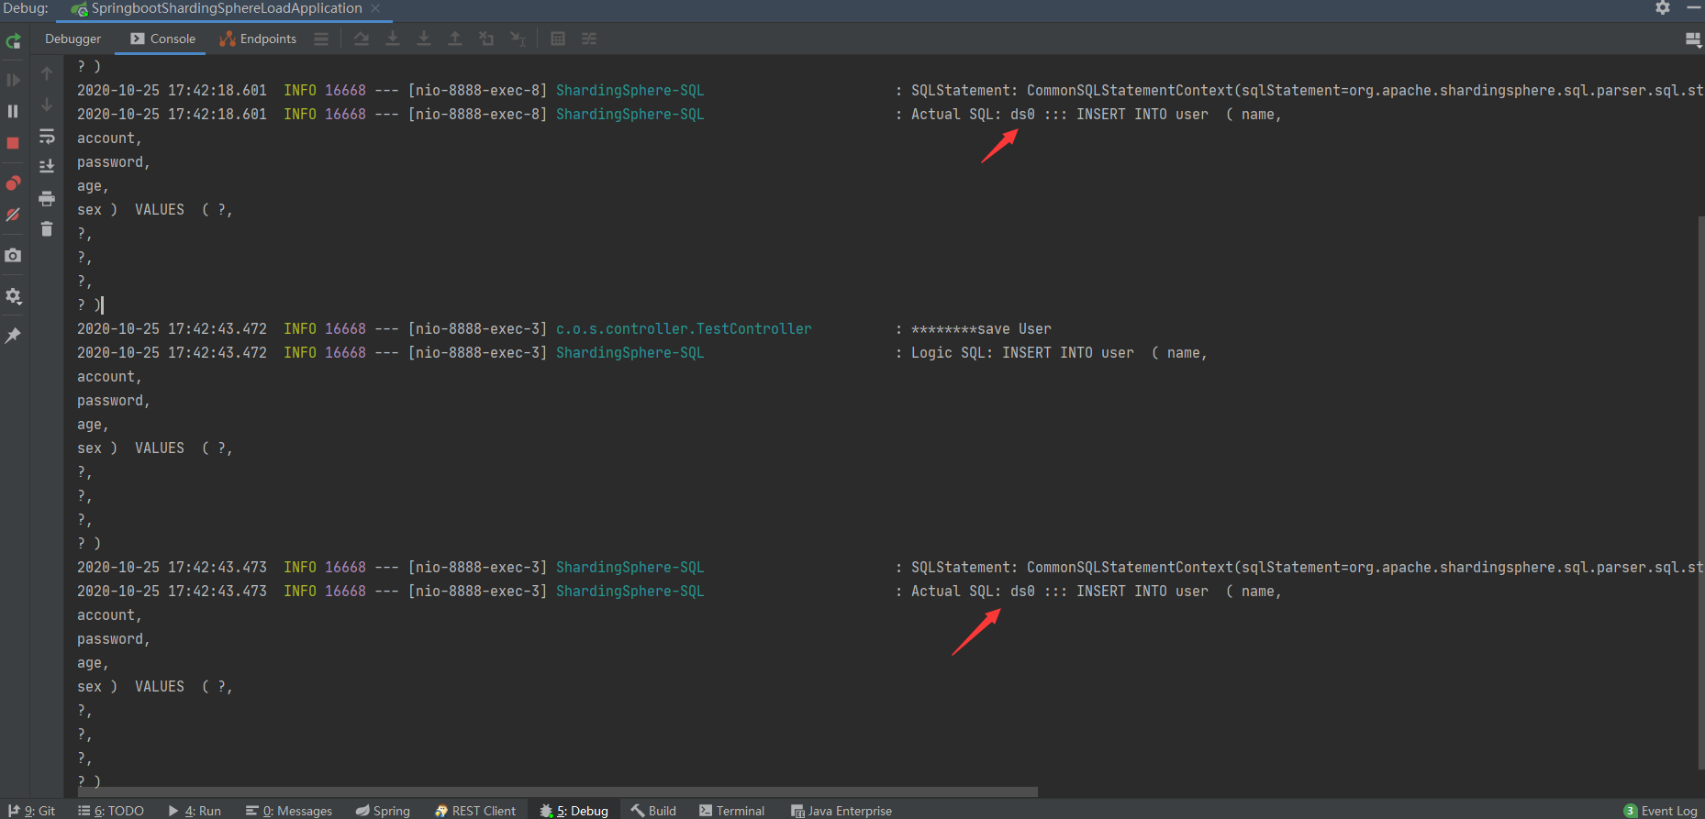Screen dimensions: 1705x819
Task: Click the vertical console scrollbar
Action: (x=1700, y=493)
